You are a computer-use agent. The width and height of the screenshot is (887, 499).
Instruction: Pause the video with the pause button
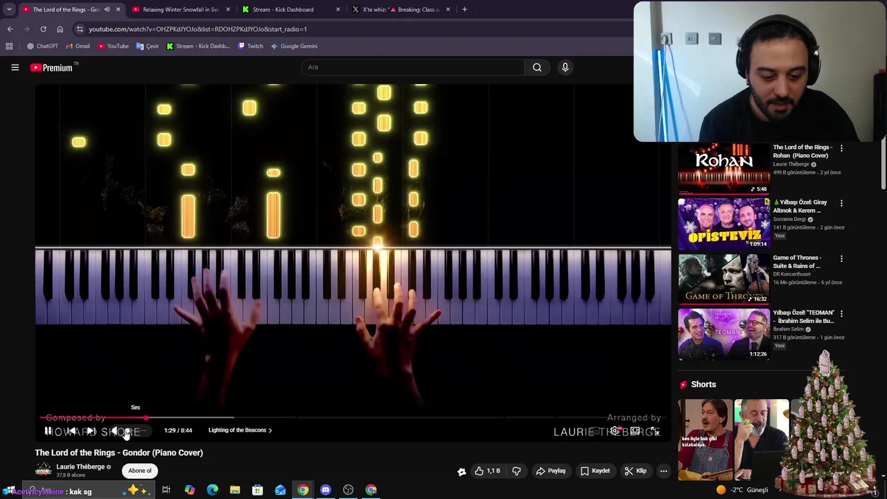[x=48, y=431]
